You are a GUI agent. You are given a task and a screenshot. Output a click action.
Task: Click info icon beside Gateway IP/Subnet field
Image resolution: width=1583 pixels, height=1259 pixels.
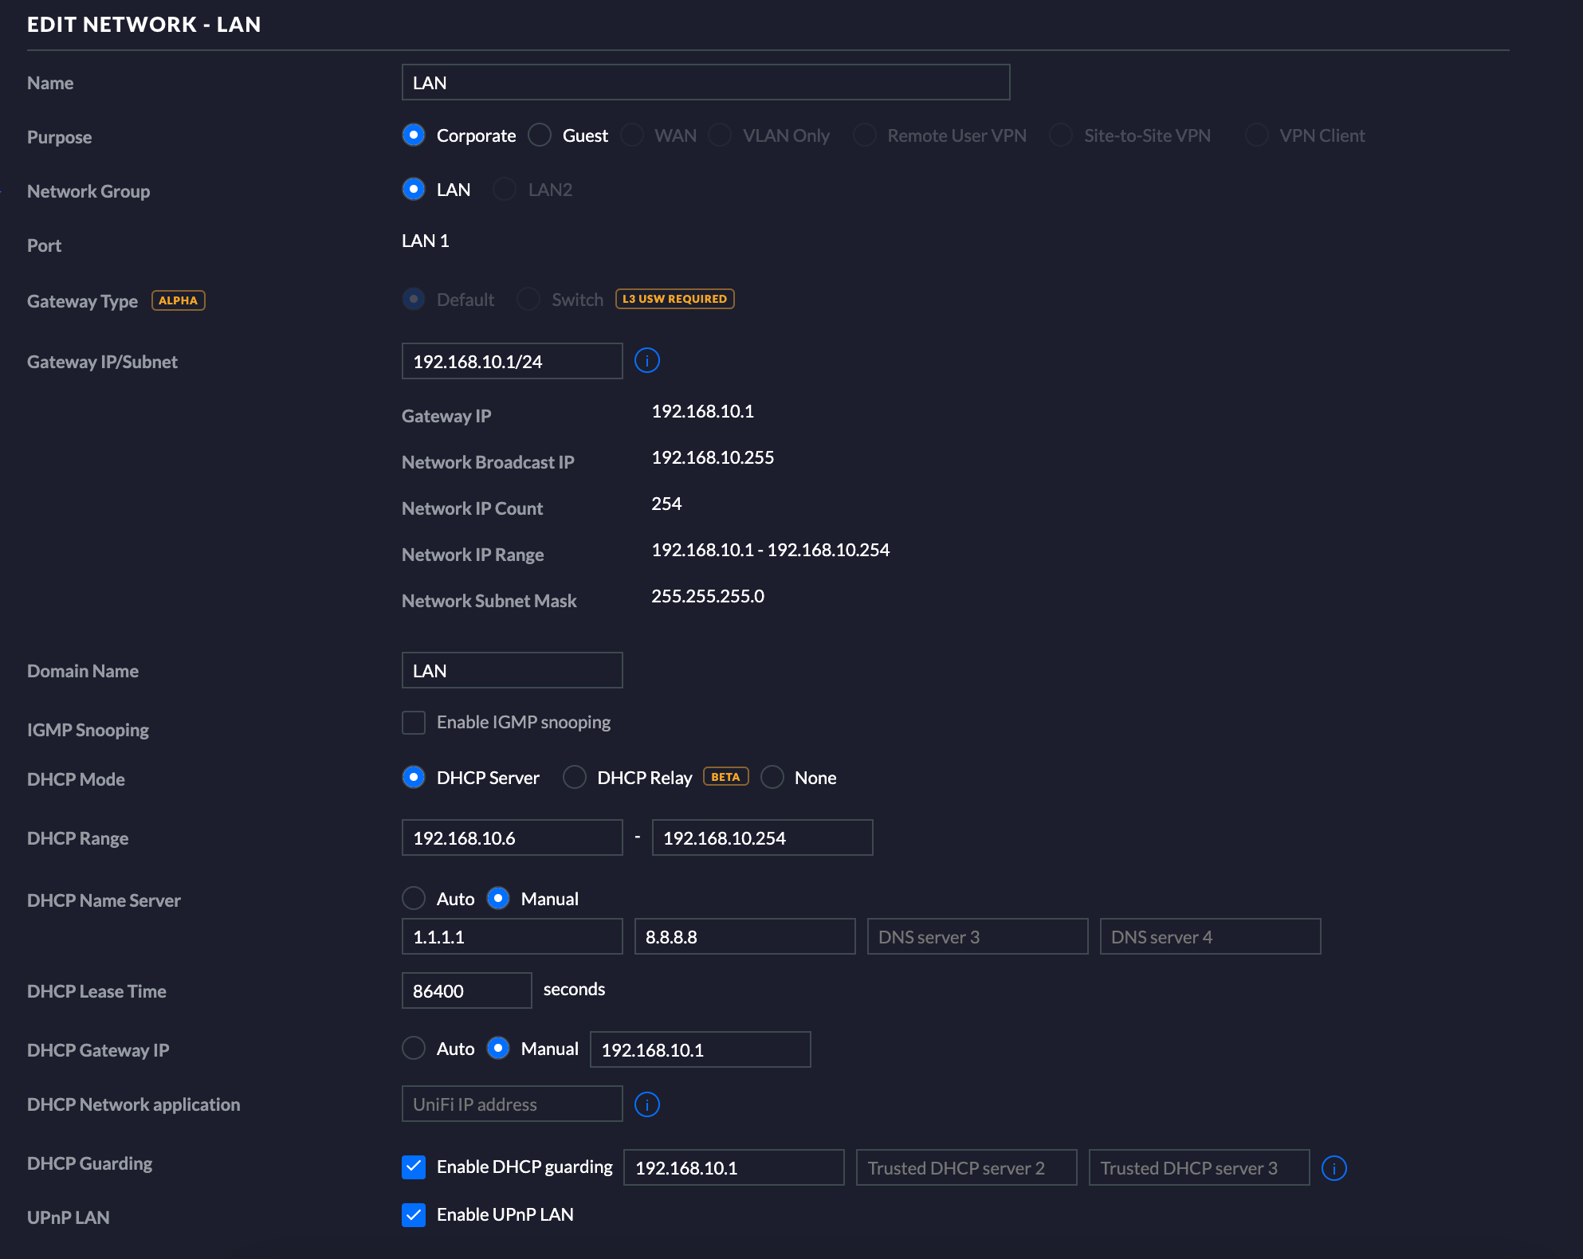646,361
